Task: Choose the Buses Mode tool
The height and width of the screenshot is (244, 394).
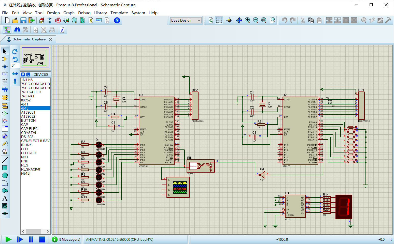Action: (x=5, y=89)
